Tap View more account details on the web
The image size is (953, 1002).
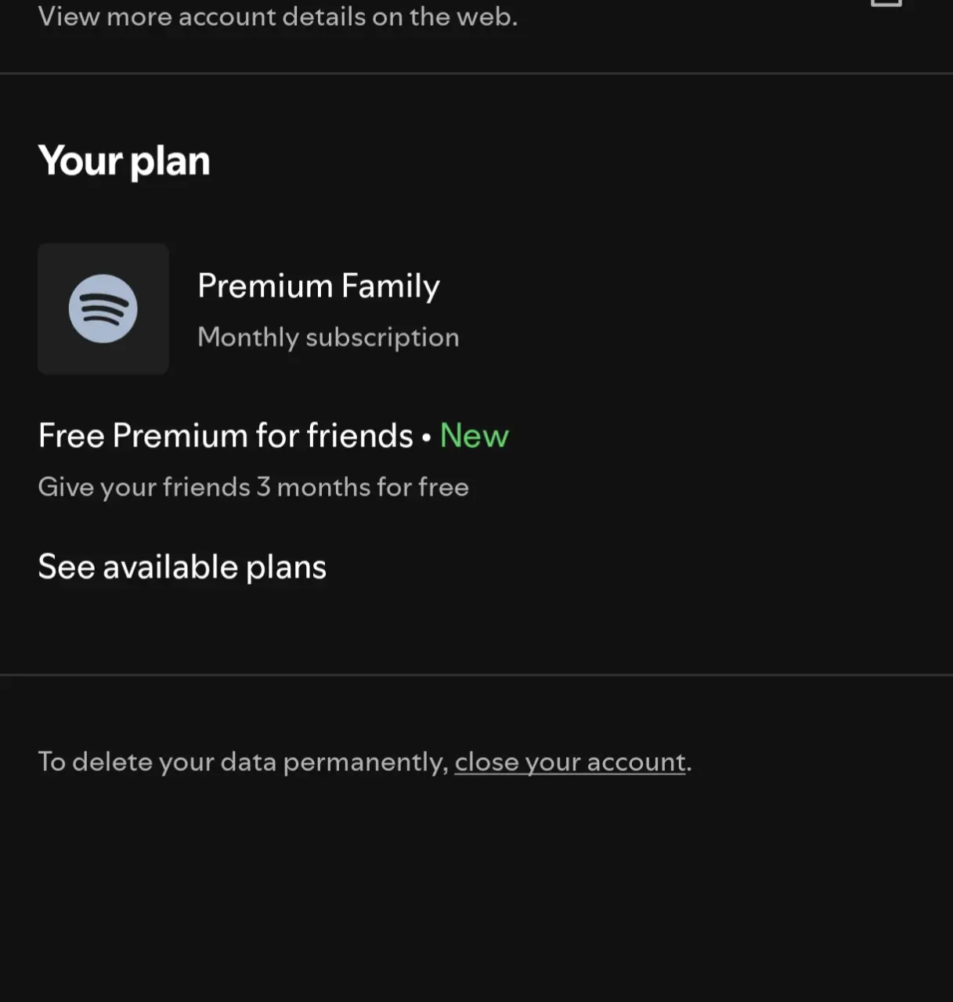point(277,16)
